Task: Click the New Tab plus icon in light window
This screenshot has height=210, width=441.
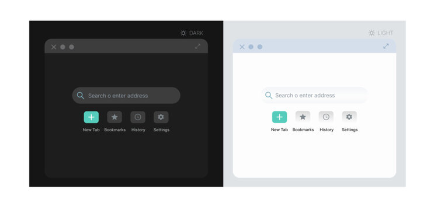Action: coord(279,117)
